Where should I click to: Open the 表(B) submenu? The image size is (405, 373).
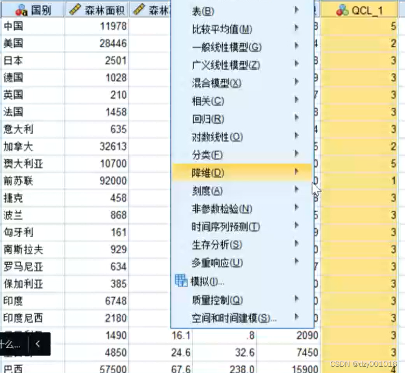(242, 11)
